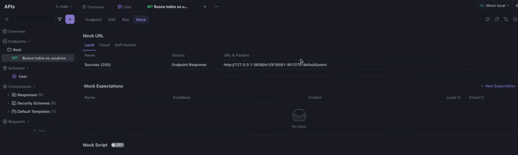Click the filter icon beside the search box
The image size is (518, 155).
point(60,19)
